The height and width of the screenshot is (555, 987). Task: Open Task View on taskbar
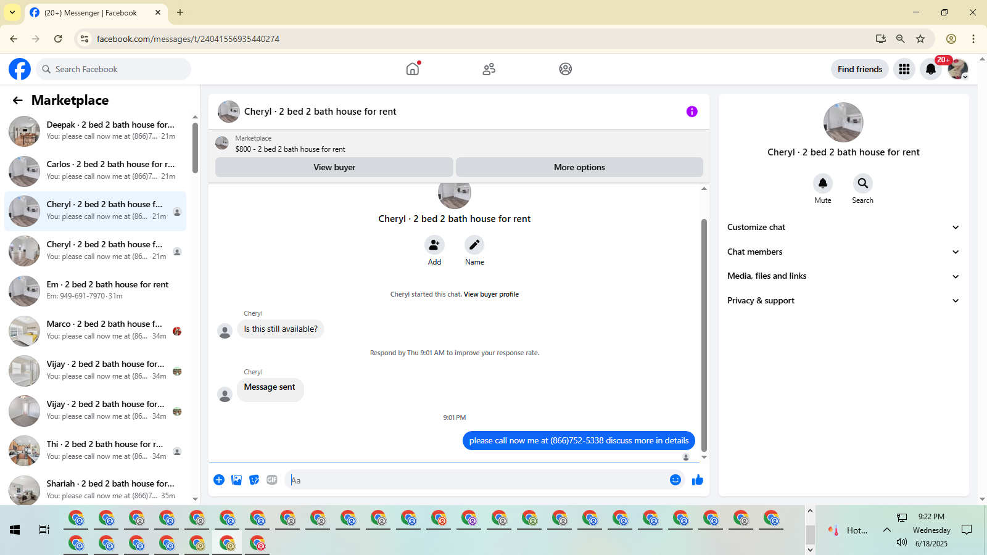44,530
